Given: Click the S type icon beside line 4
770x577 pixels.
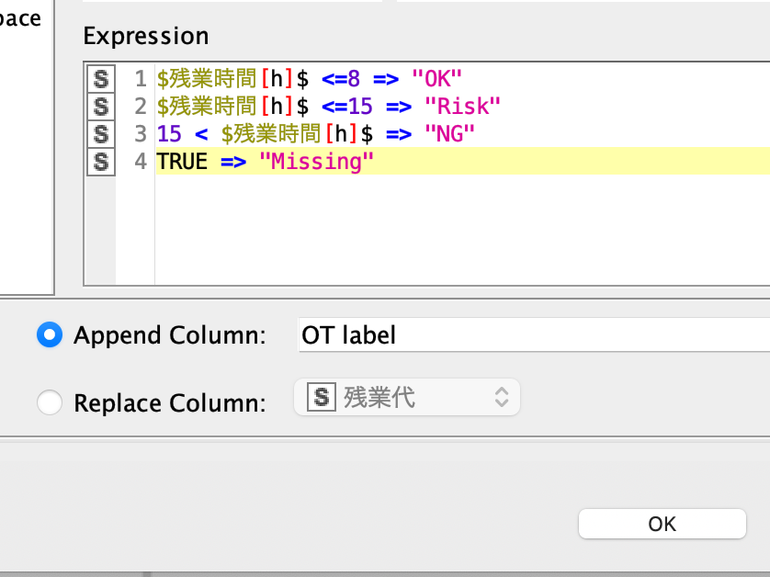Looking at the screenshot, I should click(x=101, y=161).
